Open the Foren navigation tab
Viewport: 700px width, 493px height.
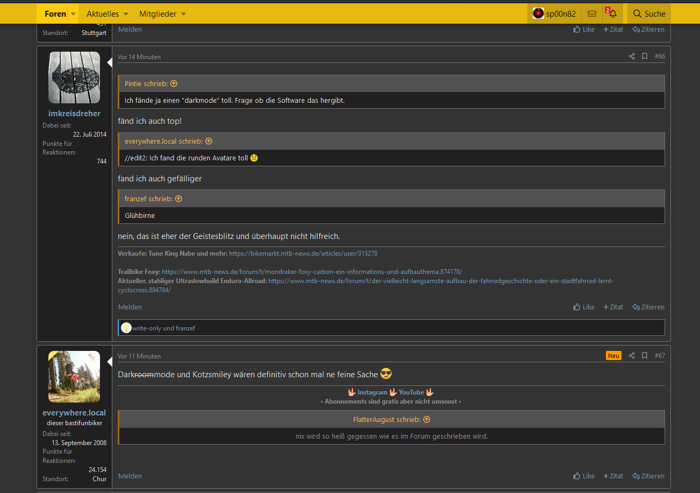point(55,14)
